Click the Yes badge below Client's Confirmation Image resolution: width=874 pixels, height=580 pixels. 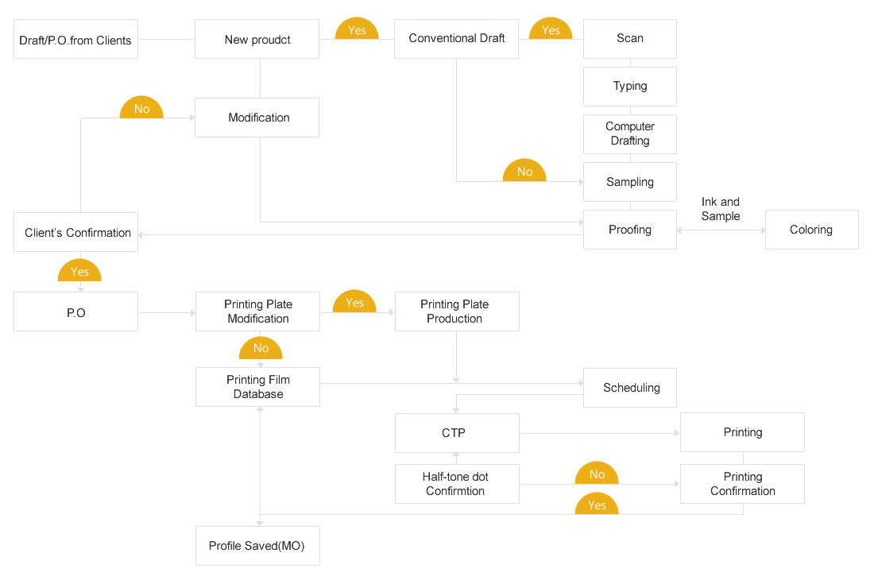(x=79, y=271)
